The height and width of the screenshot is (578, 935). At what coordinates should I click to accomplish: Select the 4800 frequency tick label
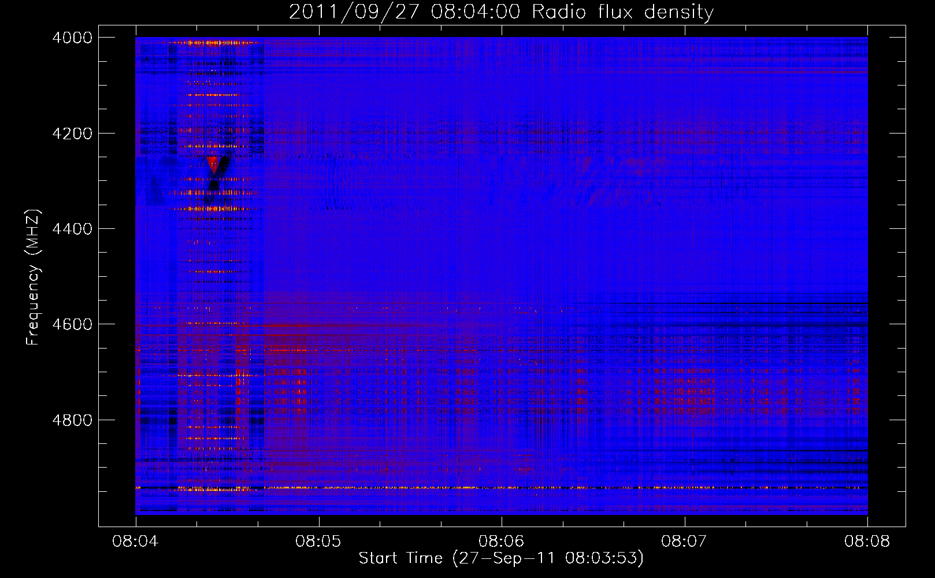(x=72, y=420)
